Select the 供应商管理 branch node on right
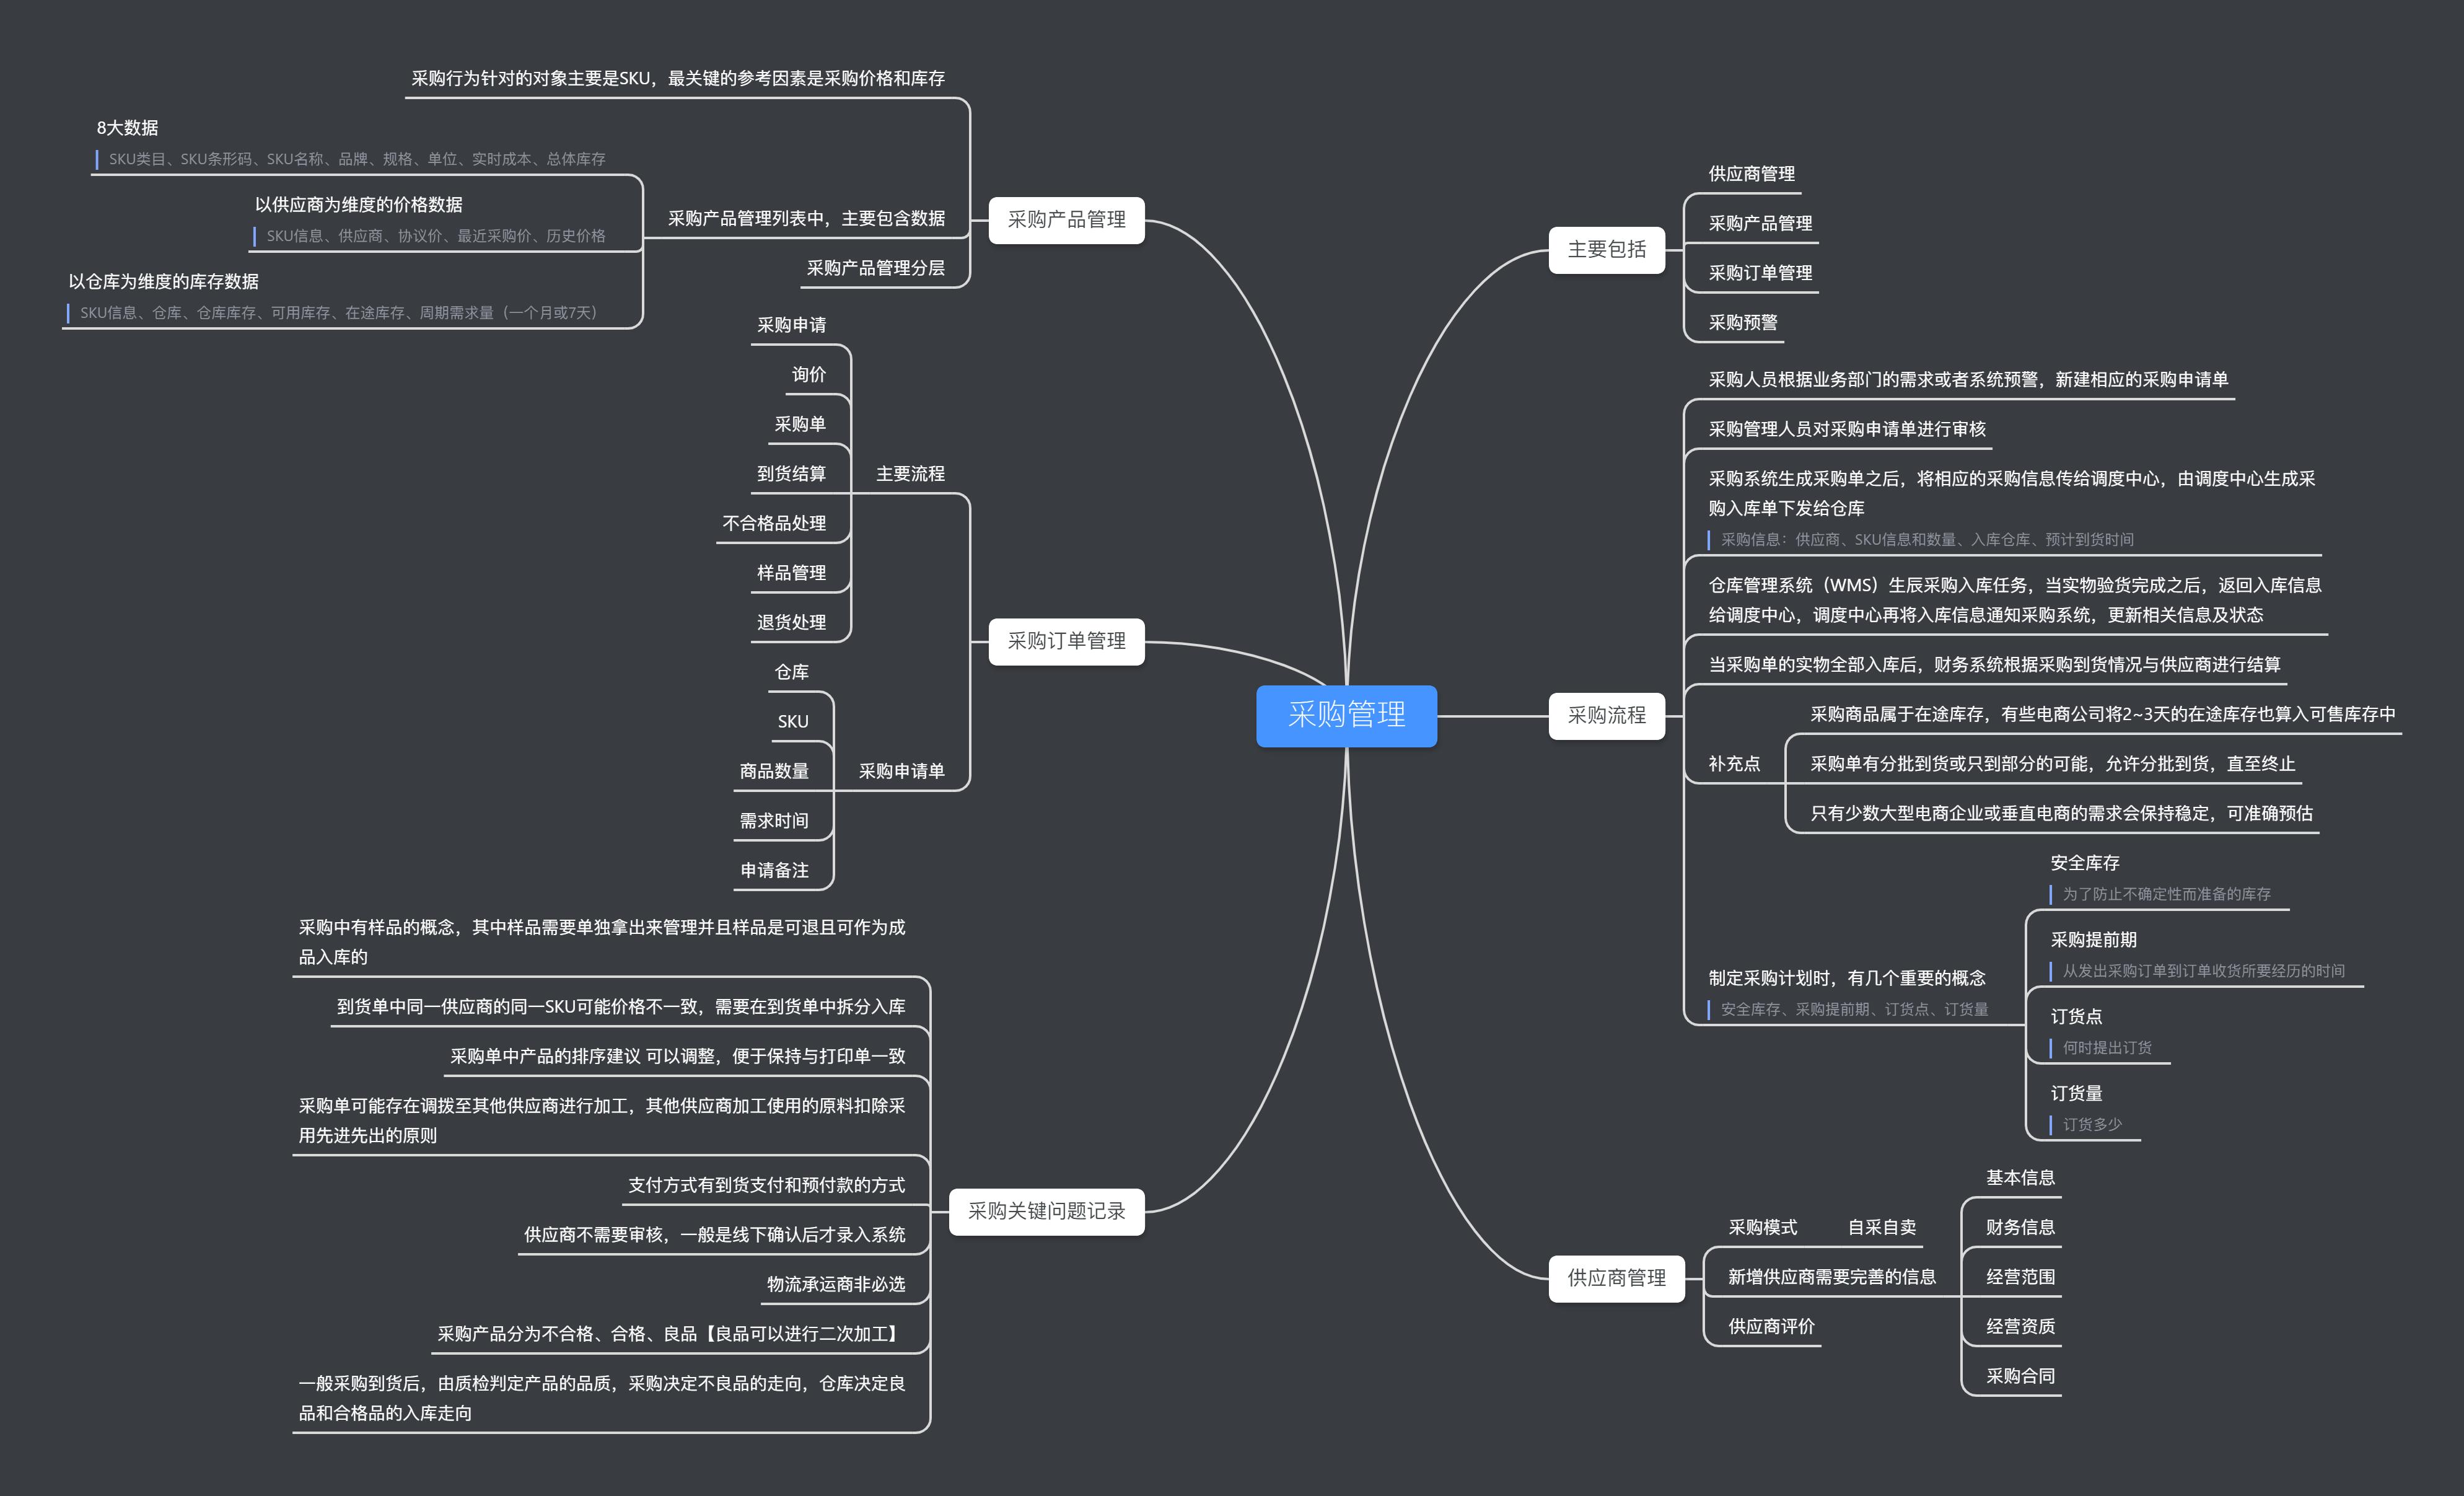 pyautogui.click(x=1616, y=1278)
